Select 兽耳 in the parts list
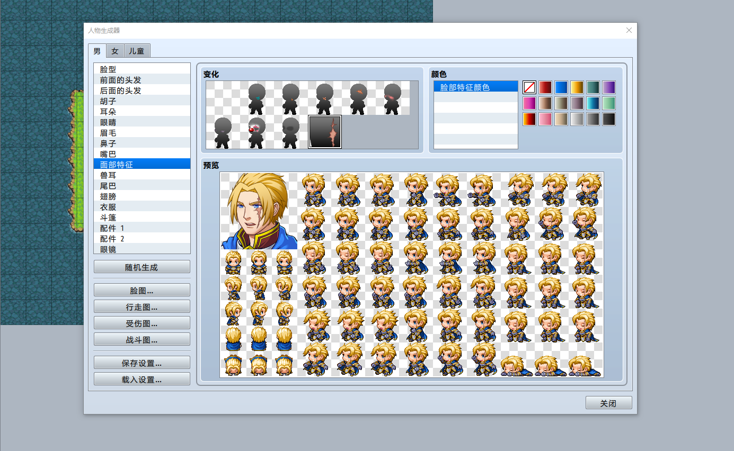 click(x=142, y=175)
